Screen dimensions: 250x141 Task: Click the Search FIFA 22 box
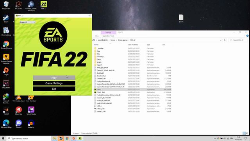[x=238, y=40]
